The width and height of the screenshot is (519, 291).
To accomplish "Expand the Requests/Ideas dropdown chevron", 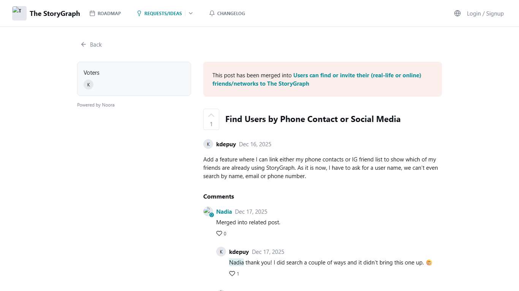I will pos(191,13).
